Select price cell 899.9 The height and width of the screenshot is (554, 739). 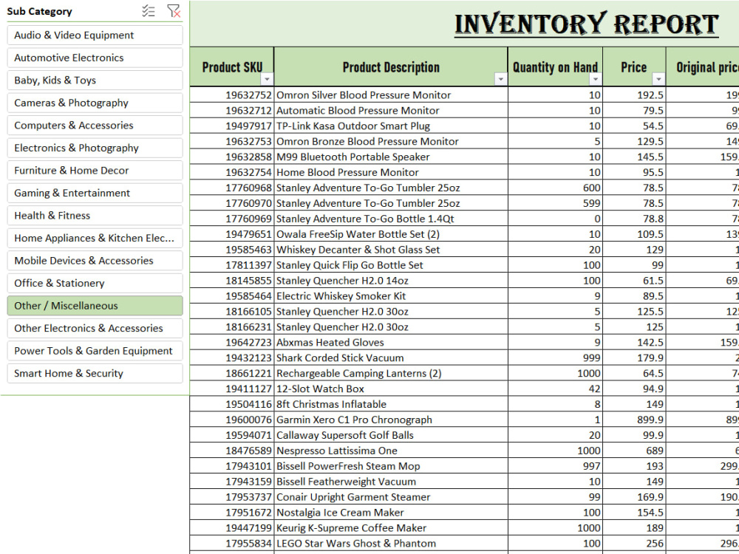click(x=634, y=420)
